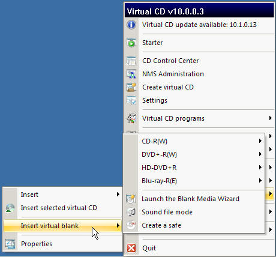Click the Create a safe disc icon
The width and height of the screenshot is (276, 257).
coord(131,225)
